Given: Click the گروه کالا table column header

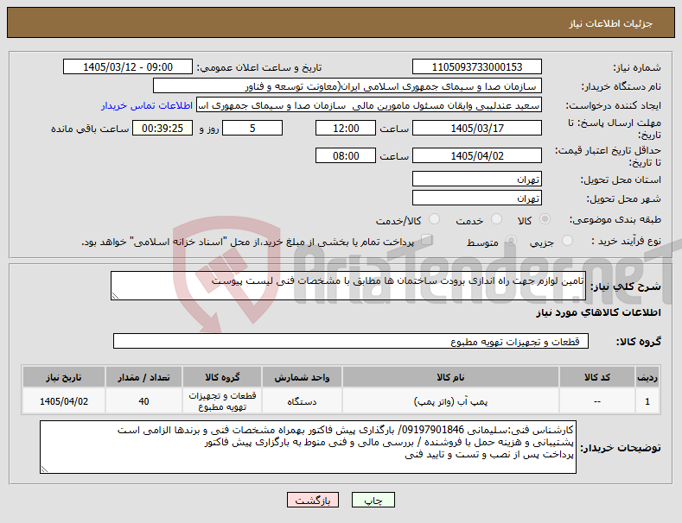Looking at the screenshot, I should 222,377.
